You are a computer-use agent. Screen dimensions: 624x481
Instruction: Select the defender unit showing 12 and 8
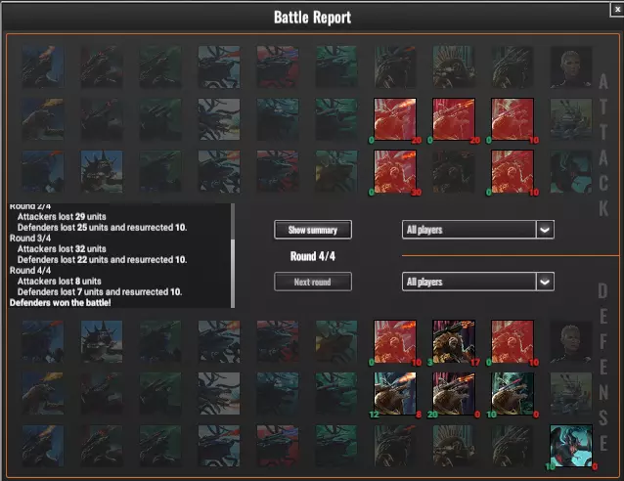[395, 393]
